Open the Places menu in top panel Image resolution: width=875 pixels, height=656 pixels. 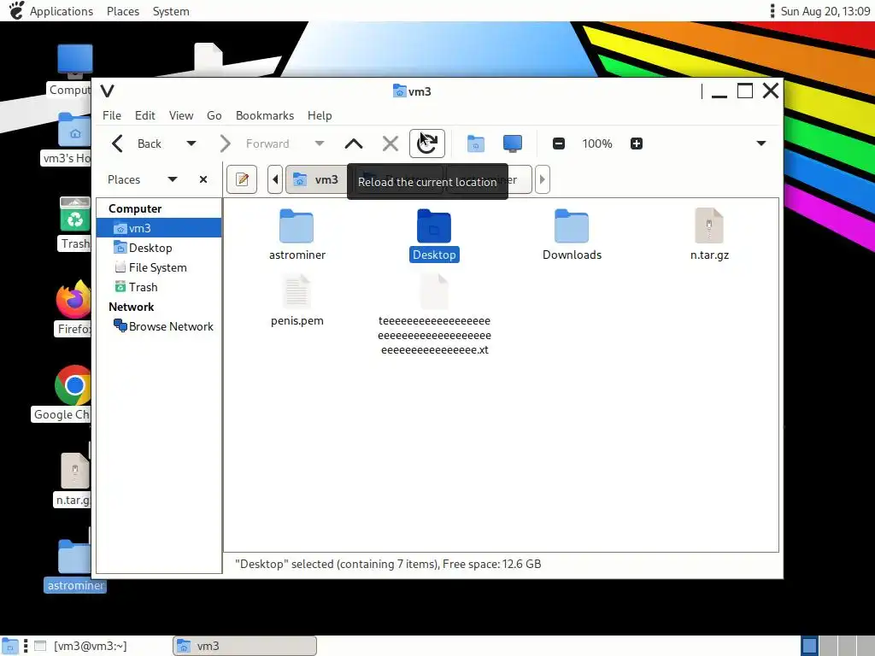[x=123, y=11]
